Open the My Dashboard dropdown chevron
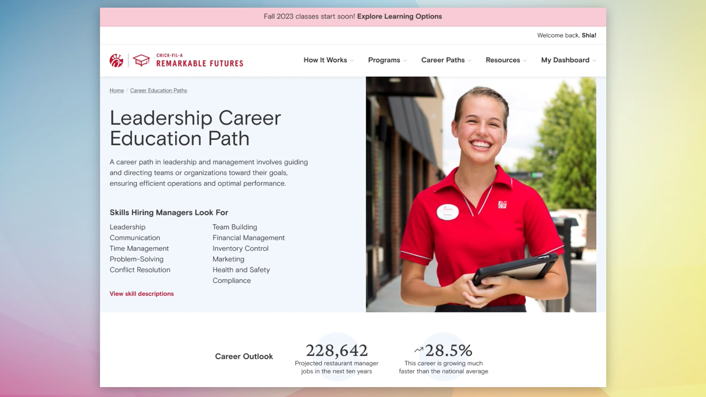The height and width of the screenshot is (397, 706). [594, 61]
